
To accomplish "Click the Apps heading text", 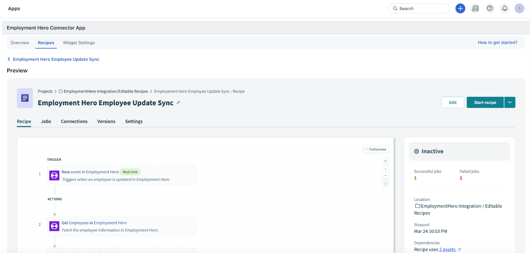I will pos(14,9).
